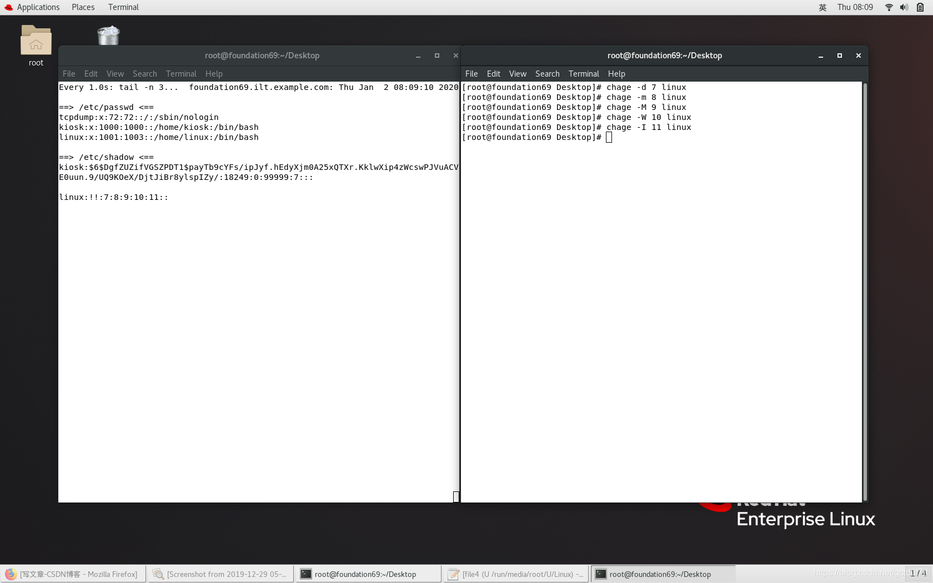Maximize the right terminal window

(x=839, y=56)
